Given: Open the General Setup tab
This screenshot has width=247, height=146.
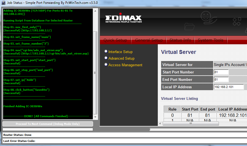Looking at the screenshot, I should [149, 40].
